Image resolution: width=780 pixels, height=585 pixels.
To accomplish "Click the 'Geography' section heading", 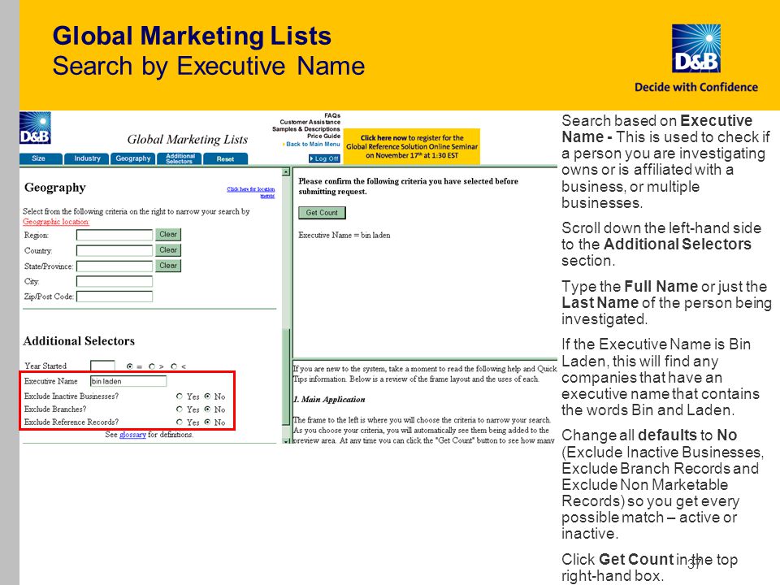I will pos(55,188).
